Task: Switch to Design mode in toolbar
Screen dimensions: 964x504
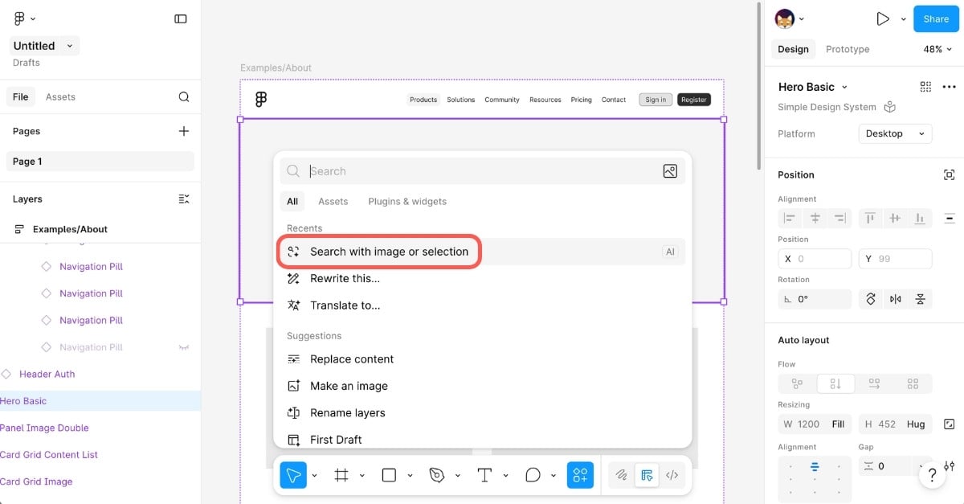Action: point(647,475)
